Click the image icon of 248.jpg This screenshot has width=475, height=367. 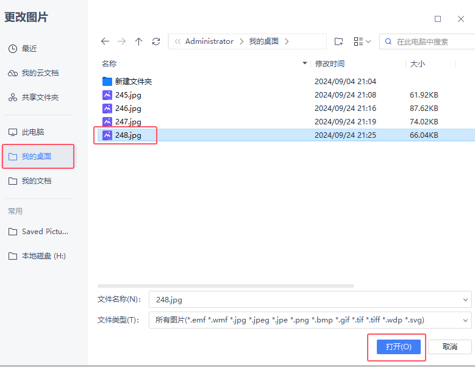click(107, 135)
